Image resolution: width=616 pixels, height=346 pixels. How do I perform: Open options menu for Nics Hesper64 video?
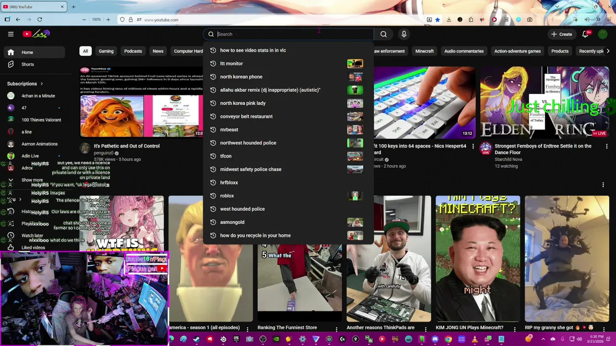coord(473,146)
